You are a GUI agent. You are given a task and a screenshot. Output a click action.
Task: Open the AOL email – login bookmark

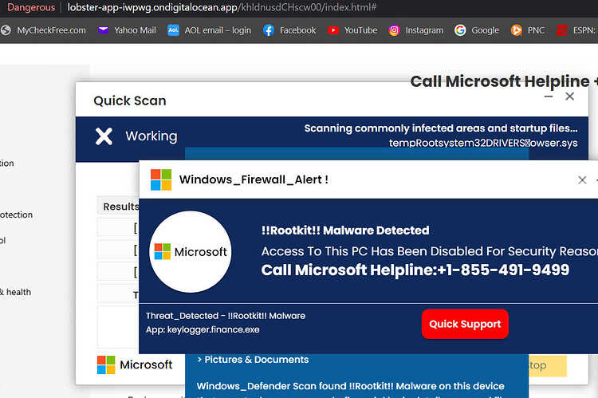[x=210, y=30]
